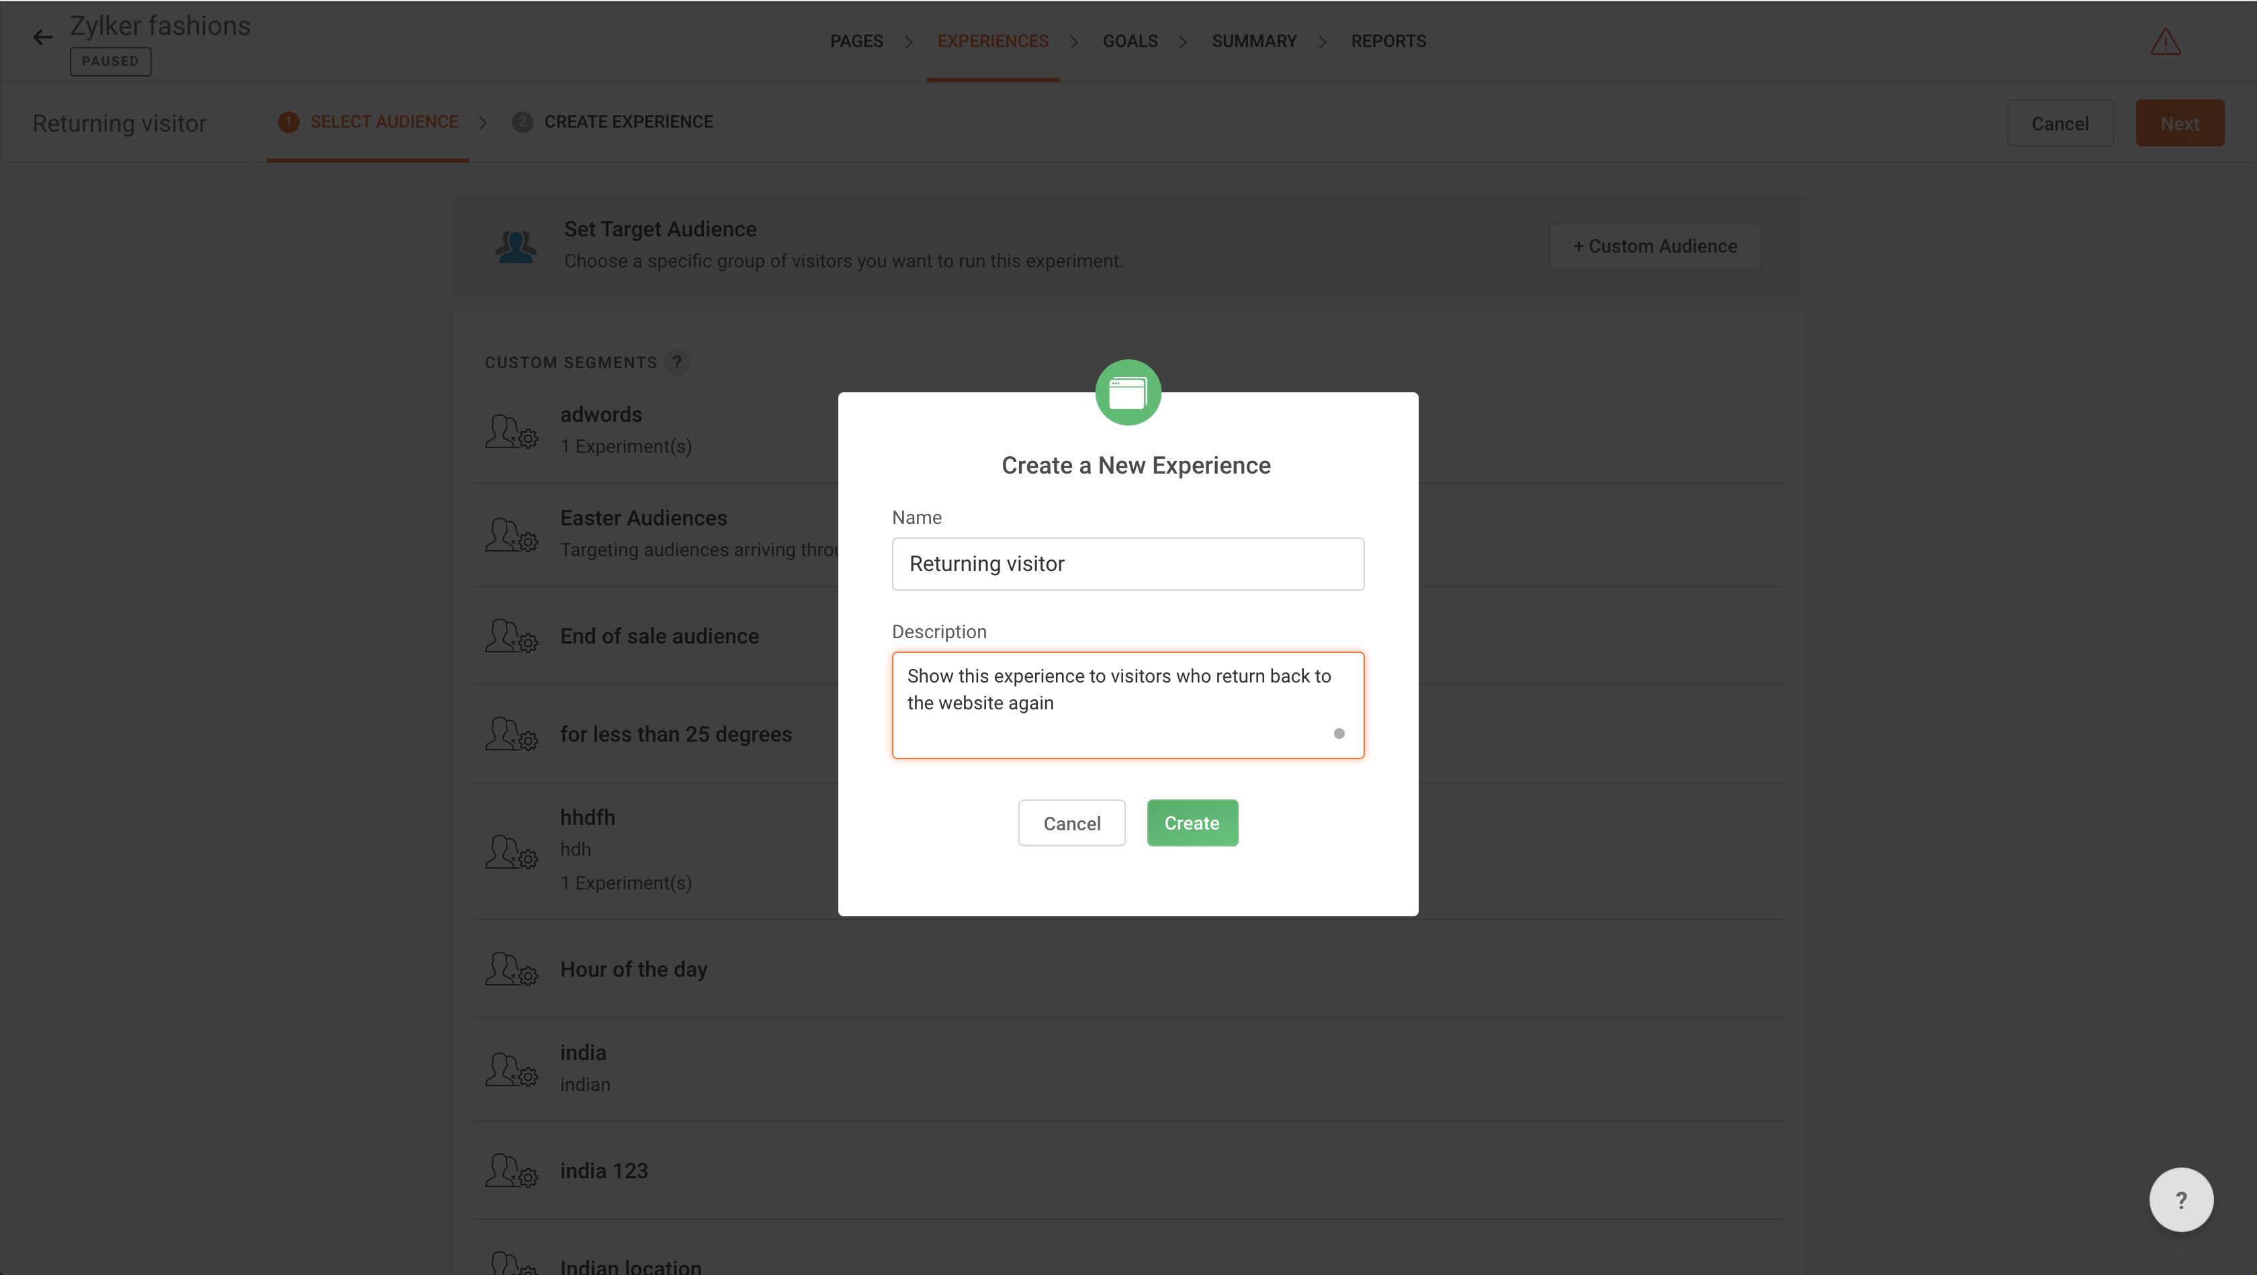Click the top-right Cancel button
This screenshot has height=1275, width=2257.
2060,123
